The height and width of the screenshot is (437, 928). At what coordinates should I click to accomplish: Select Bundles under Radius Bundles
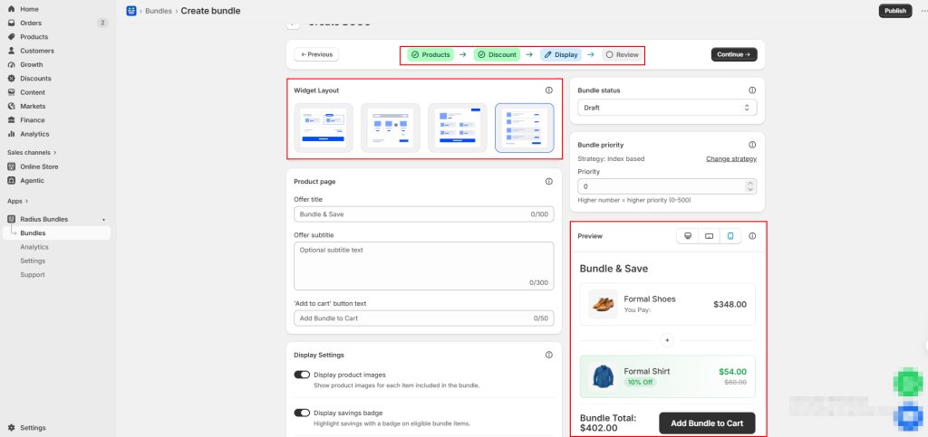click(55, 233)
